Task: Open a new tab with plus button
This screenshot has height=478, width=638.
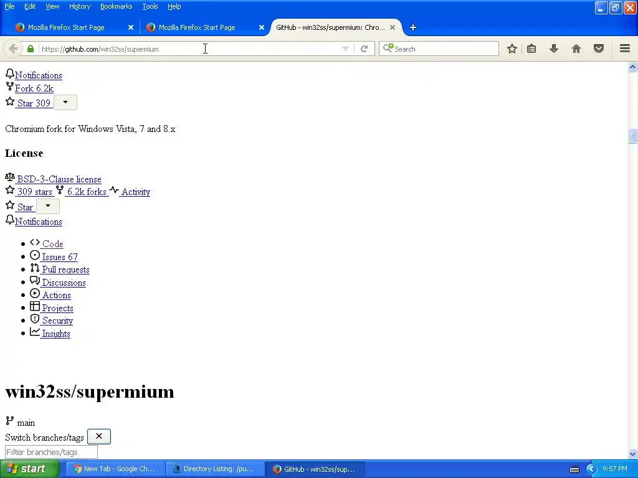Action: (x=413, y=27)
